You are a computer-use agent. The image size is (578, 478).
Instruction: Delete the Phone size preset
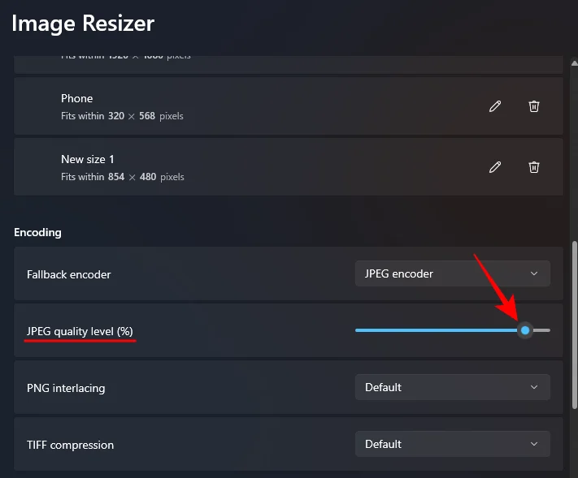point(534,106)
